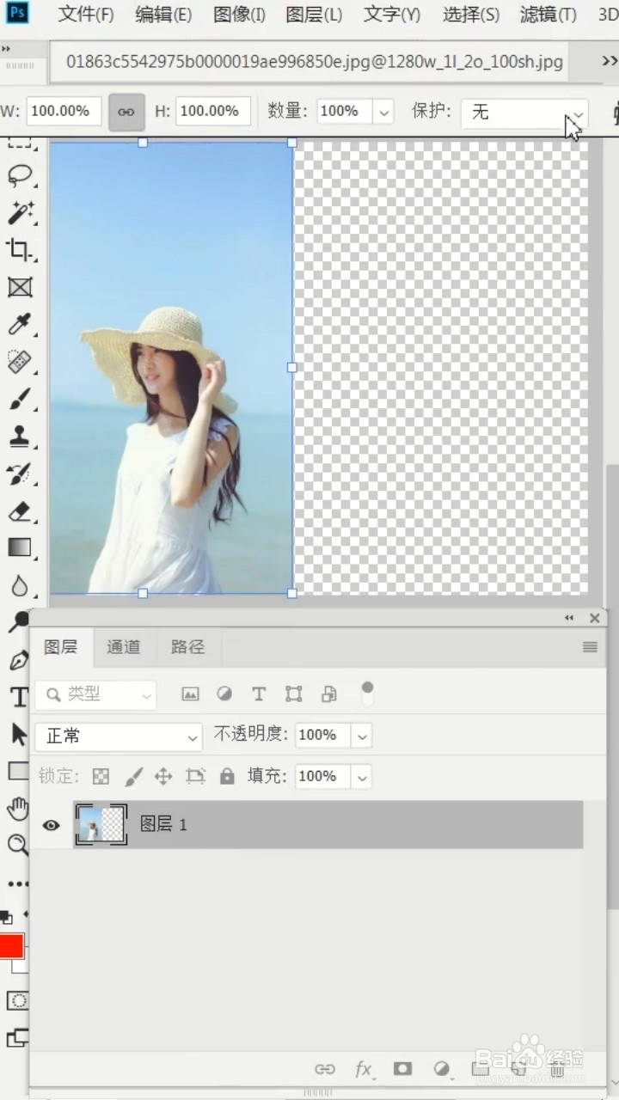Select the Spot Healing Brush tool
Screen dimensions: 619x1100
(19, 361)
